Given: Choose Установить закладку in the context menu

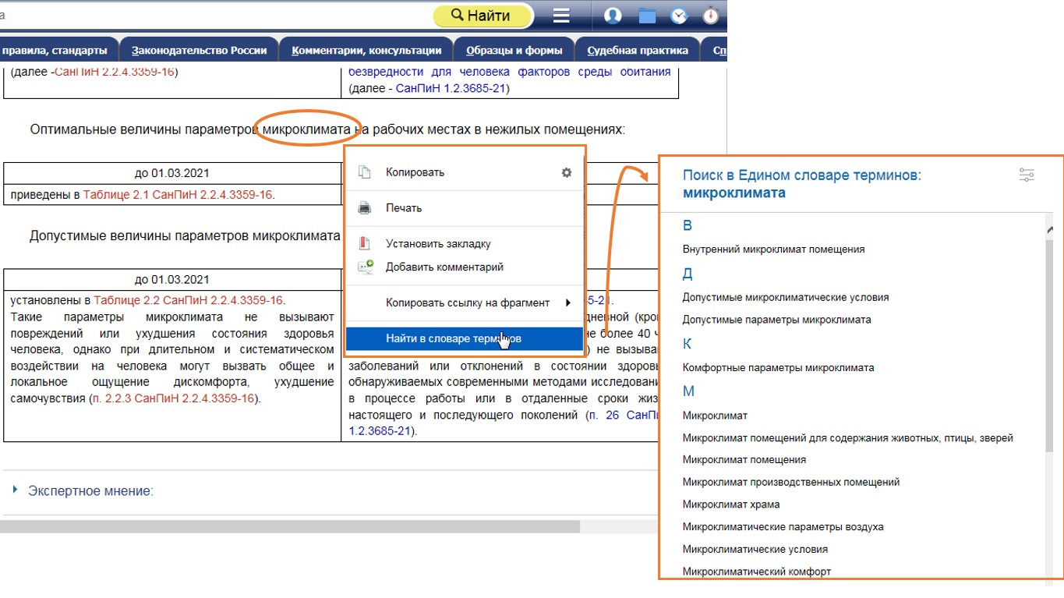Looking at the screenshot, I should click(x=438, y=244).
